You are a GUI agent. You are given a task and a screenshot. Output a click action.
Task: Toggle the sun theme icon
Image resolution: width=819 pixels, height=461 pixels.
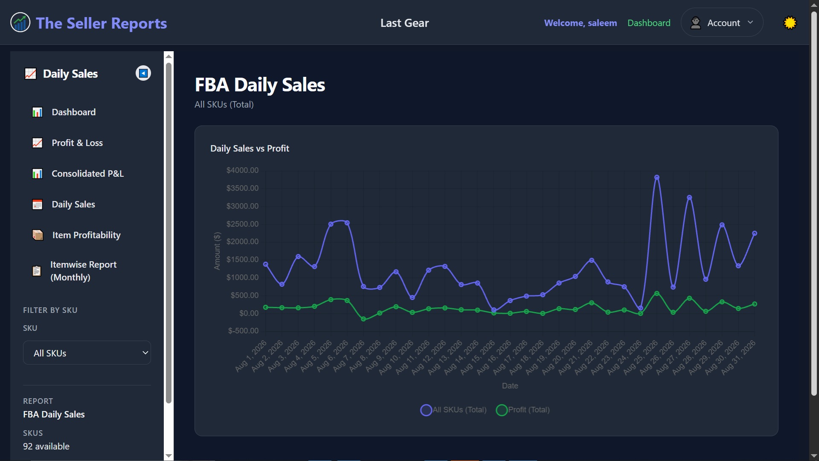[790, 23]
